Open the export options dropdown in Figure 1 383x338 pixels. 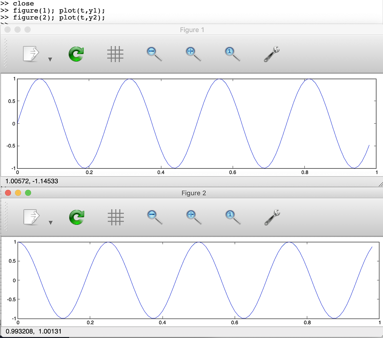[50, 59]
